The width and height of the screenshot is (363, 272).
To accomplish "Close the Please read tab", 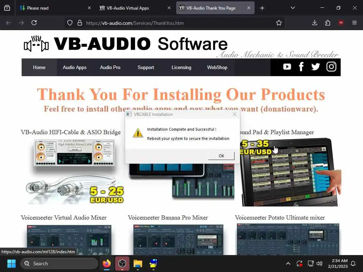I will pyautogui.click(x=89, y=8).
